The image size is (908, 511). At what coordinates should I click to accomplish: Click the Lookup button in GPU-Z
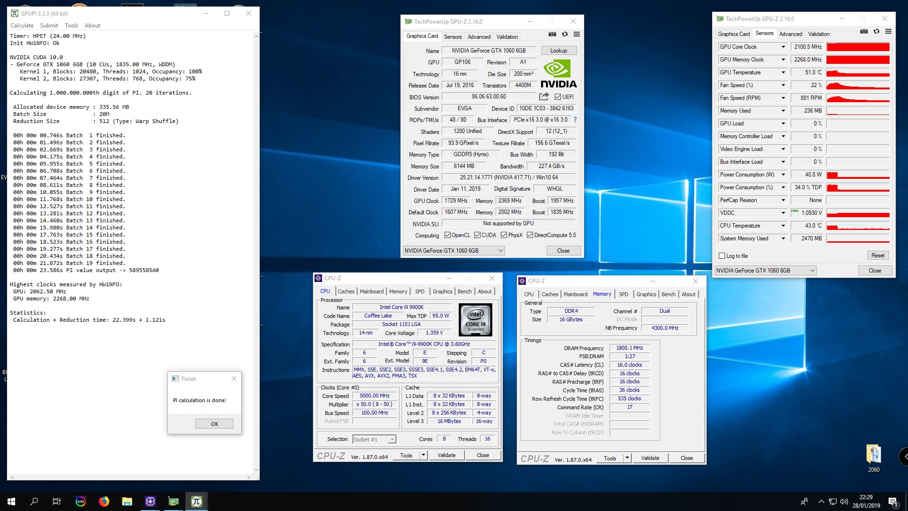tap(559, 51)
